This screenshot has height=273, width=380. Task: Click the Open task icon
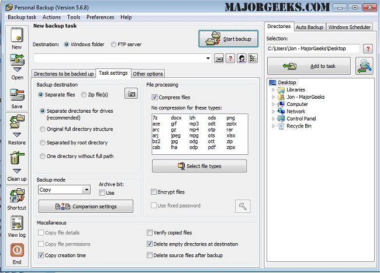pyautogui.click(x=17, y=60)
